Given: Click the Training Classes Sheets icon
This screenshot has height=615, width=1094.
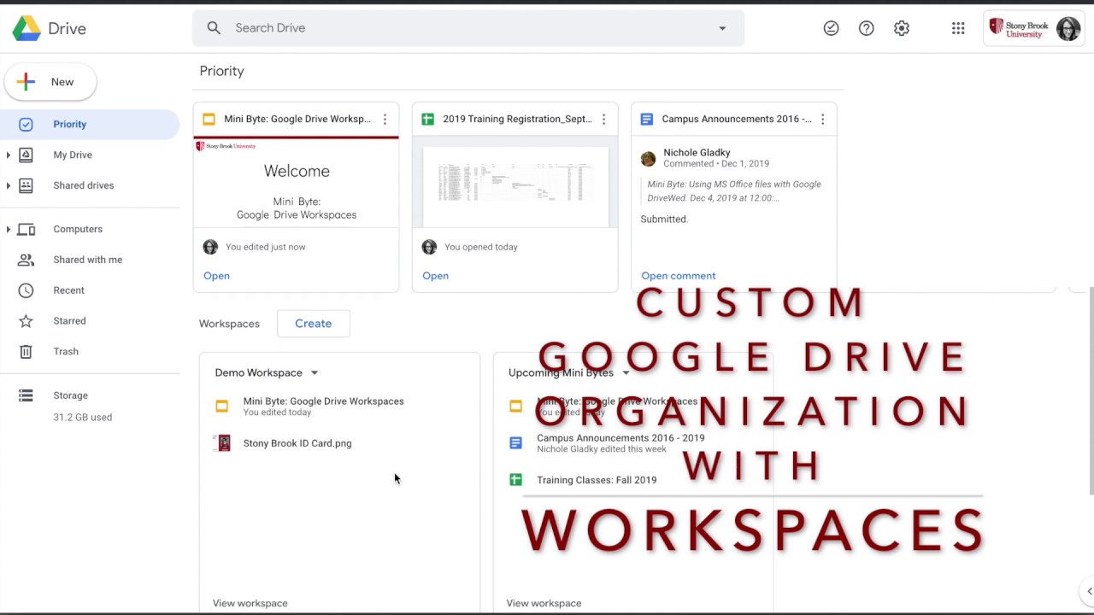Looking at the screenshot, I should (515, 480).
